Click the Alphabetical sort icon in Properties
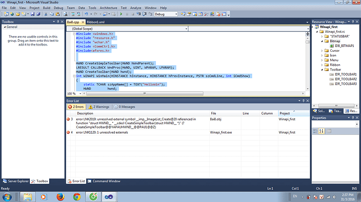 click(x=321, y=131)
